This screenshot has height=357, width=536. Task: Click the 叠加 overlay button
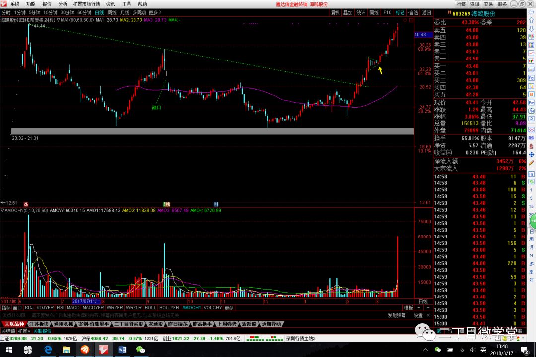(x=348, y=12)
